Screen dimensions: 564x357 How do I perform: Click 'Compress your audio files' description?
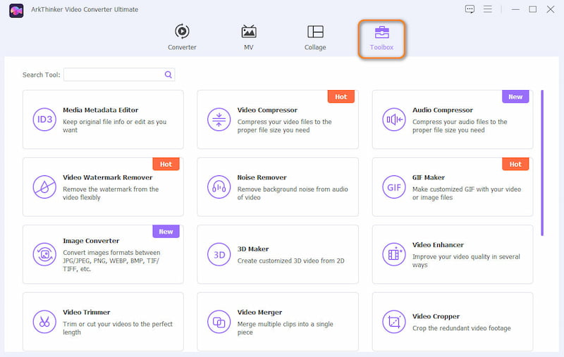coord(460,126)
